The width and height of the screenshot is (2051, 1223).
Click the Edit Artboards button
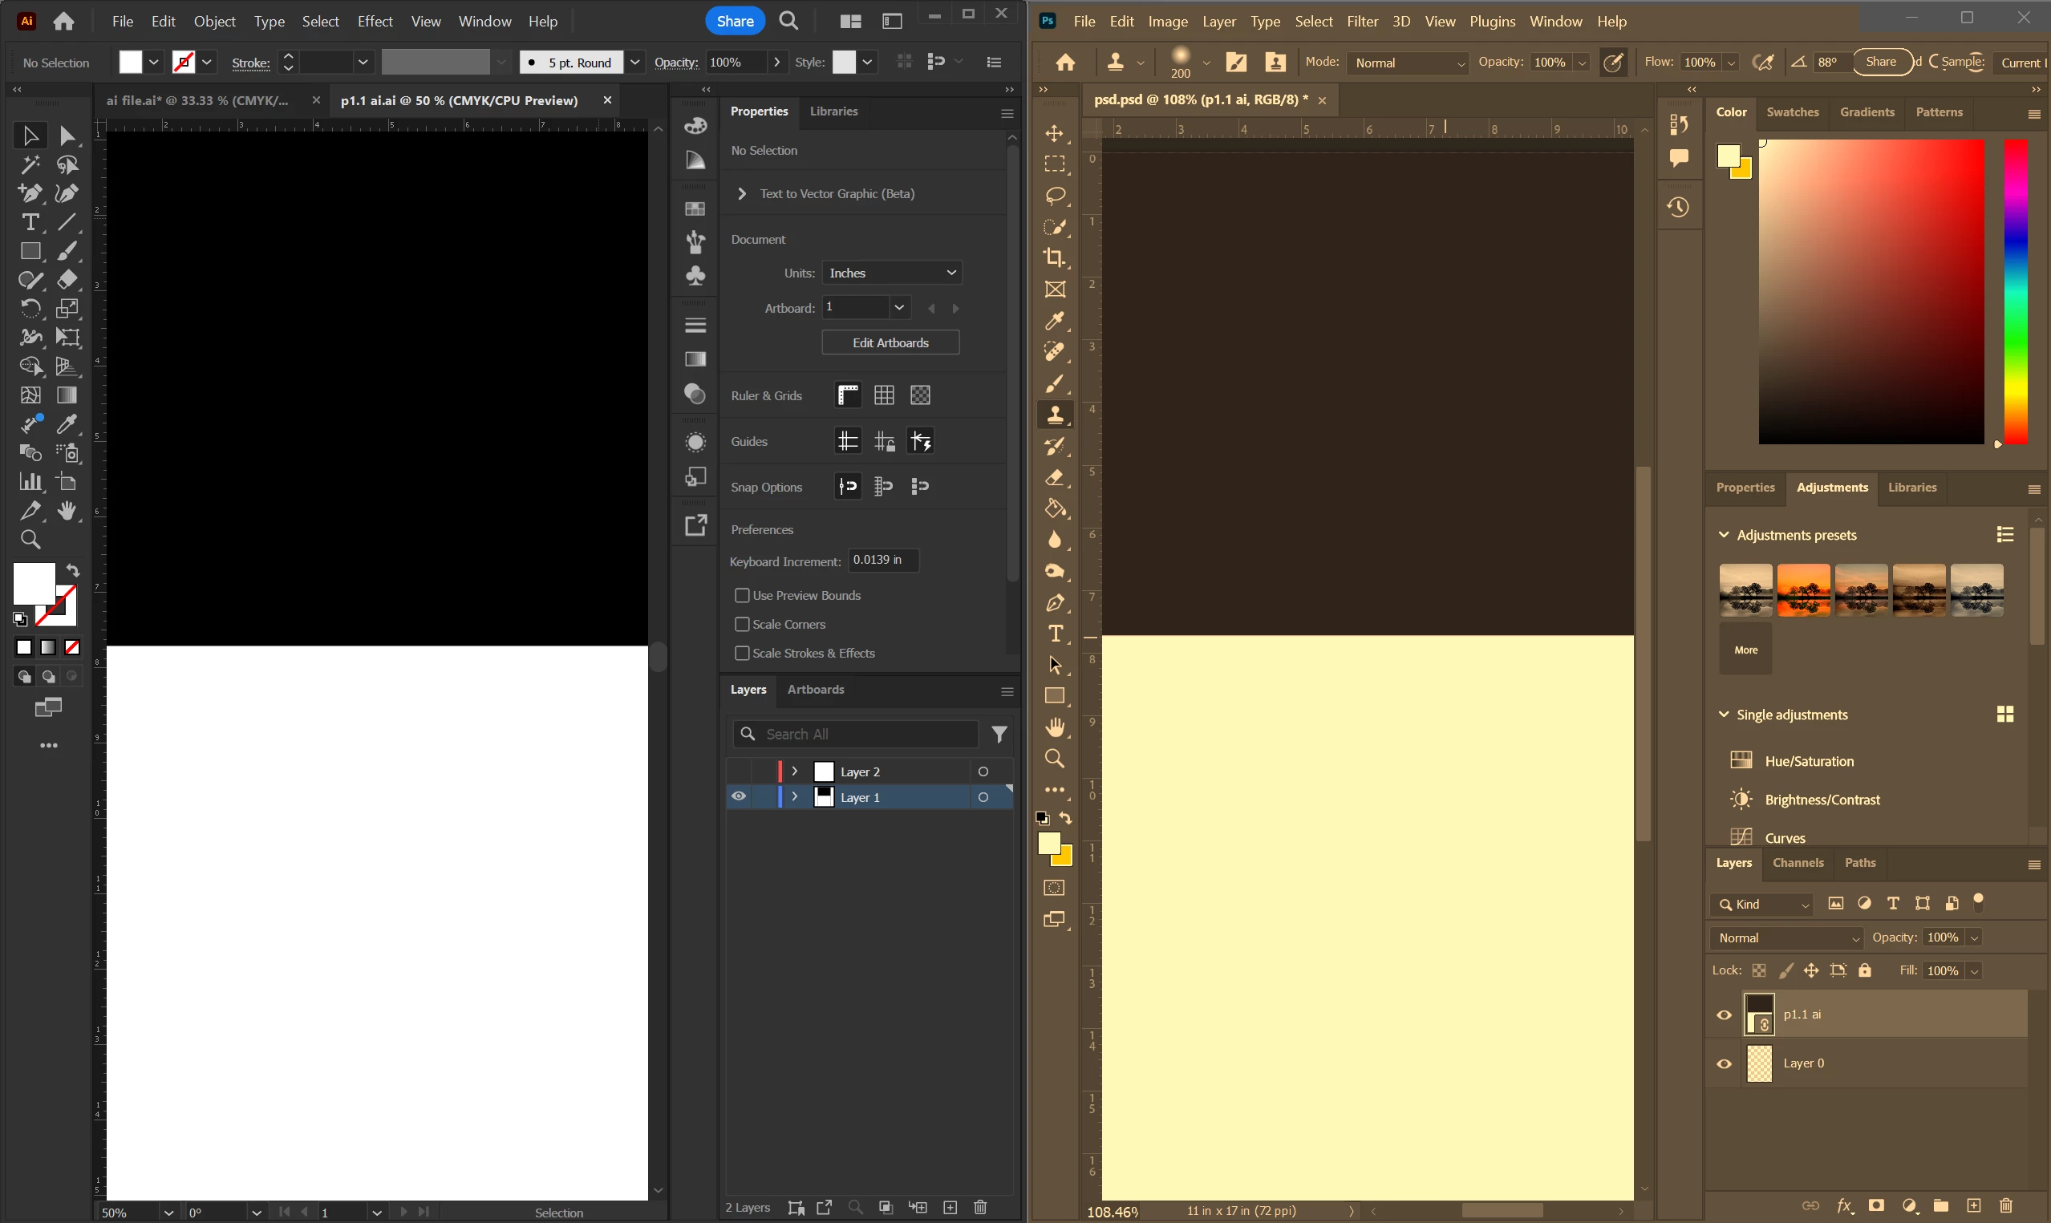(890, 342)
